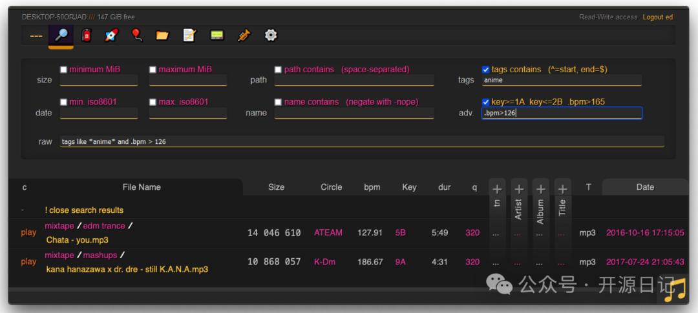Sort results by the Date column header
The width and height of the screenshot is (698, 313).
click(644, 187)
